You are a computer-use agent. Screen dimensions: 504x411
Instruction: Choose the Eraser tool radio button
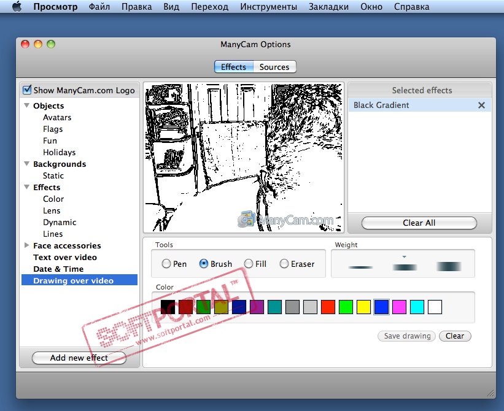(284, 264)
